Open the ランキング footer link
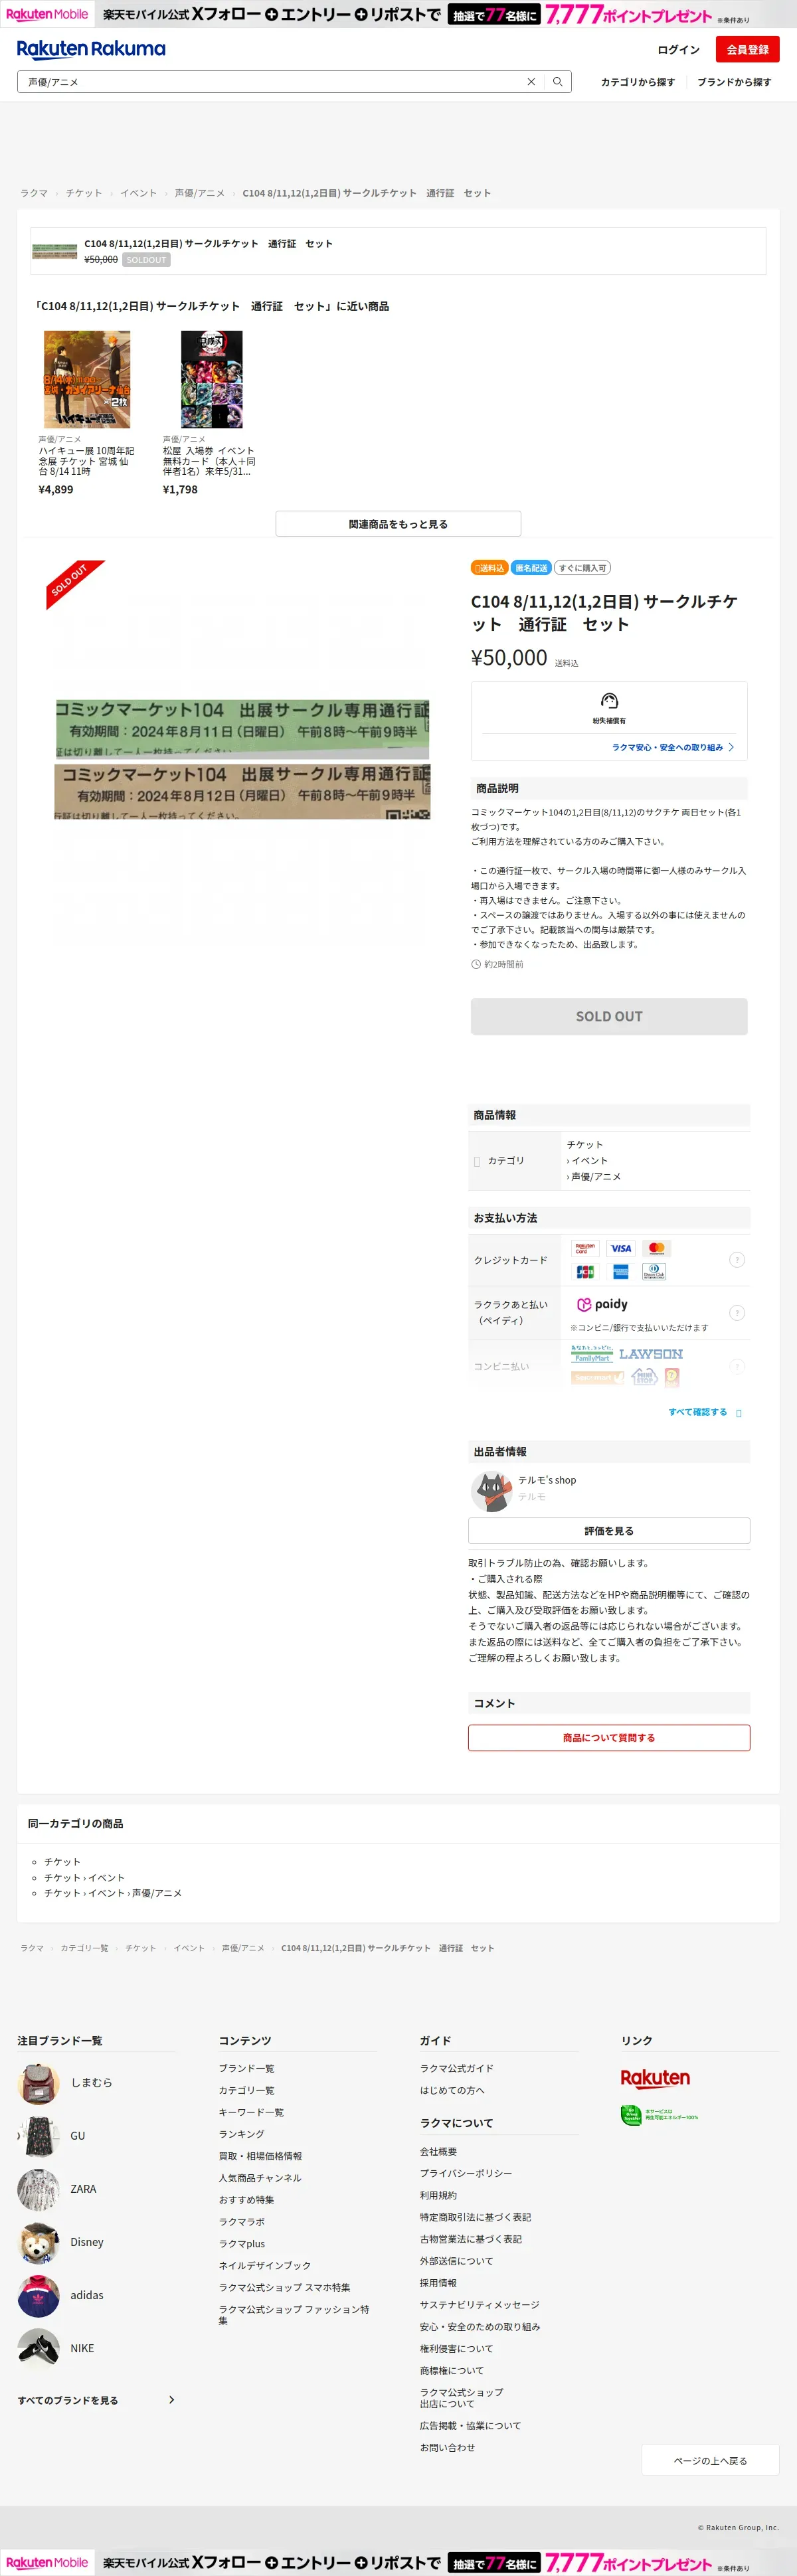Viewport: 797px width, 2576px height. coord(242,2134)
